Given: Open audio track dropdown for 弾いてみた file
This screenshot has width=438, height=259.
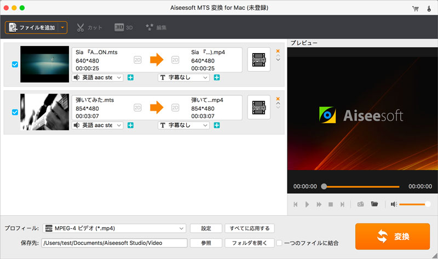Looking at the screenshot, I should (97, 125).
